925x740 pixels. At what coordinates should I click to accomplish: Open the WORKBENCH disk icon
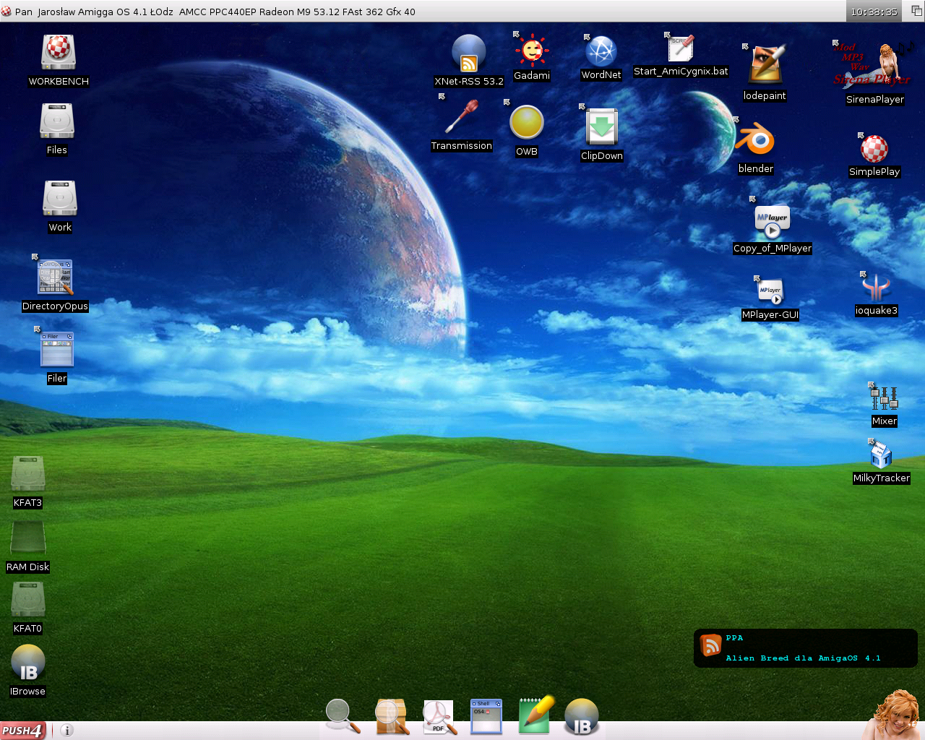click(59, 53)
